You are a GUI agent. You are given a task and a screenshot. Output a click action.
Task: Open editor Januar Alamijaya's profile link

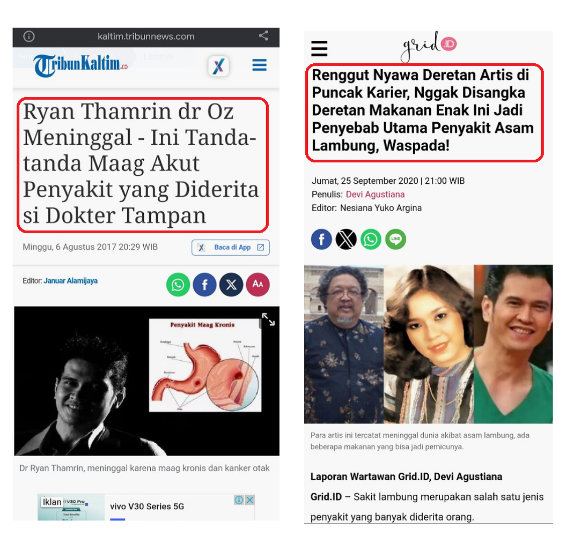[x=71, y=281]
